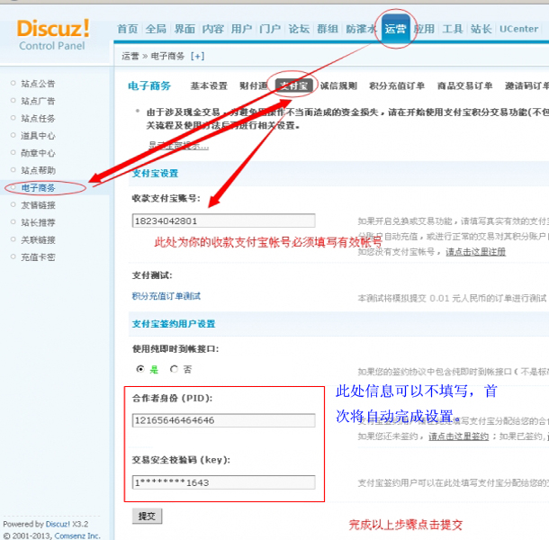Open the Discuz! link in the footer

coord(58,524)
